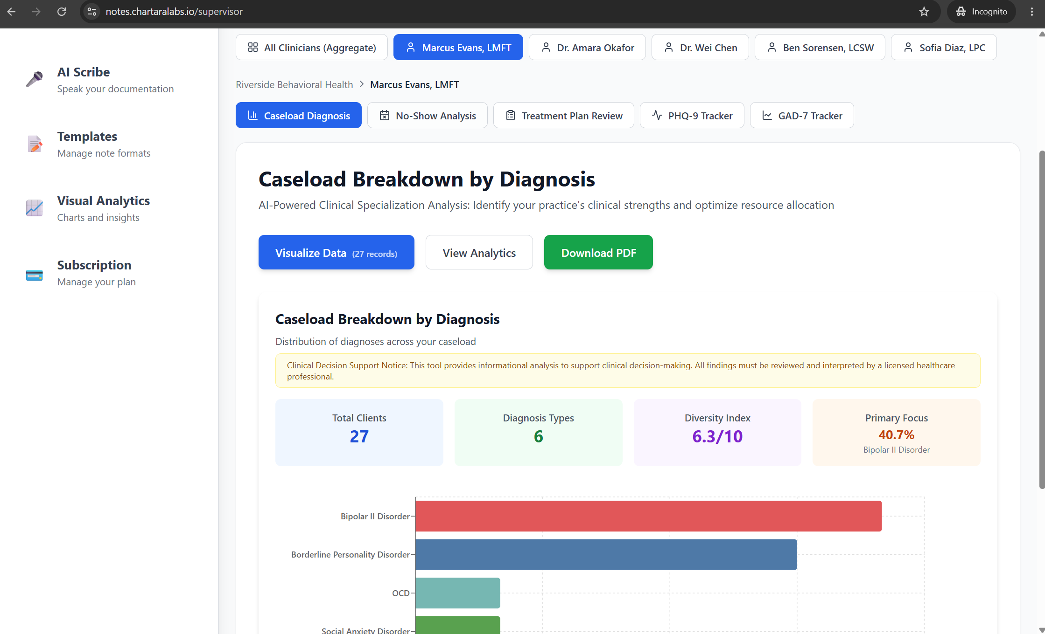The height and width of the screenshot is (634, 1045).
Task: Click person icon beside Dr. Wei Chen
Action: point(669,47)
